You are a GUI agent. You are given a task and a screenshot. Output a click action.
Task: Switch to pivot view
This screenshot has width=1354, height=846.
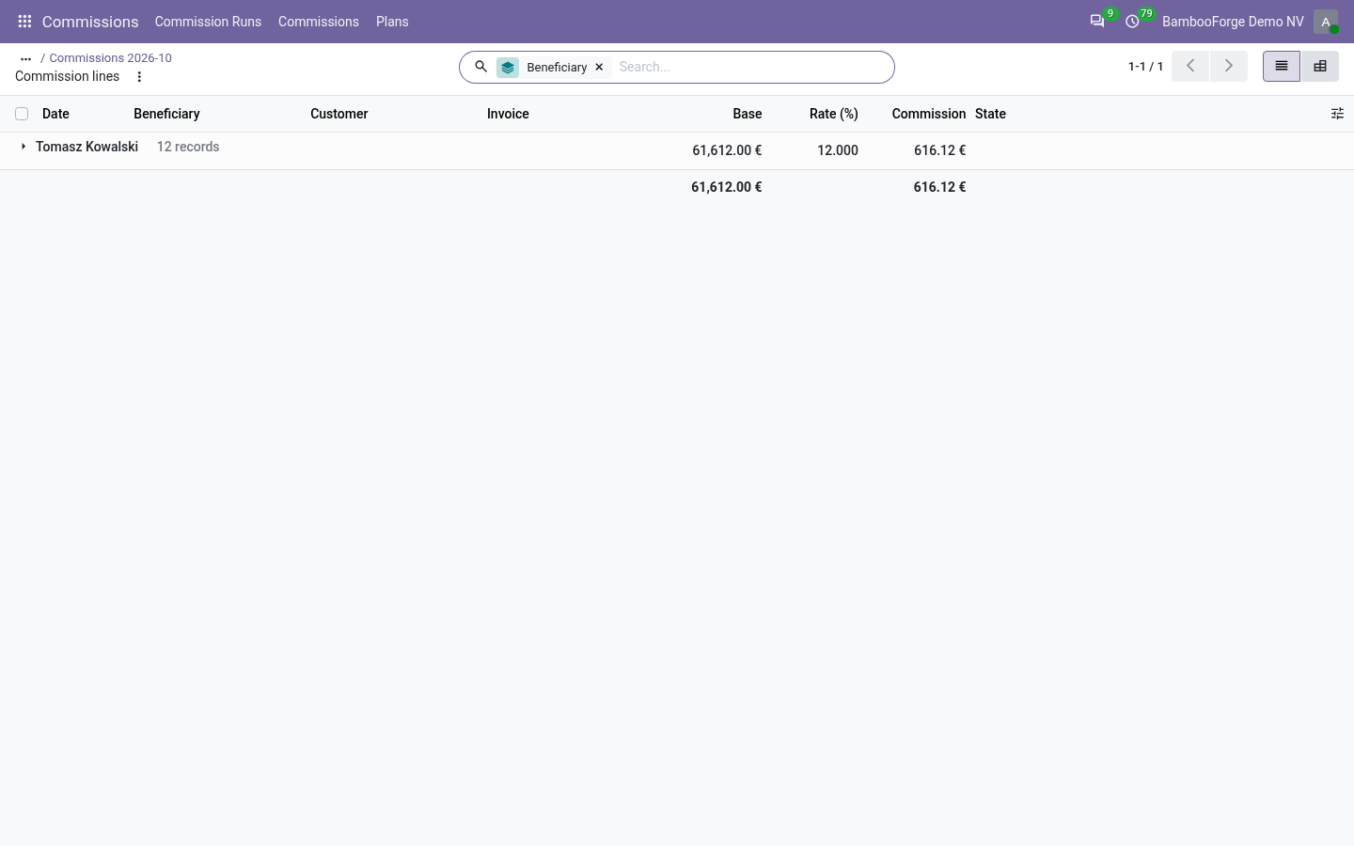pos(1320,66)
